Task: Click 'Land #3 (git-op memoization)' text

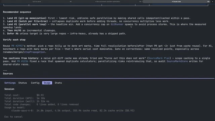Action: [x=27, y=18]
